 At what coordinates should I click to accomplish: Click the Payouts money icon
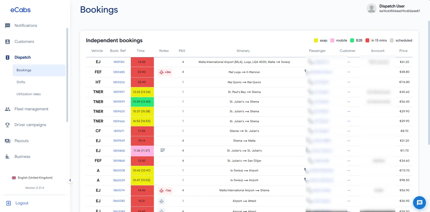8,141
